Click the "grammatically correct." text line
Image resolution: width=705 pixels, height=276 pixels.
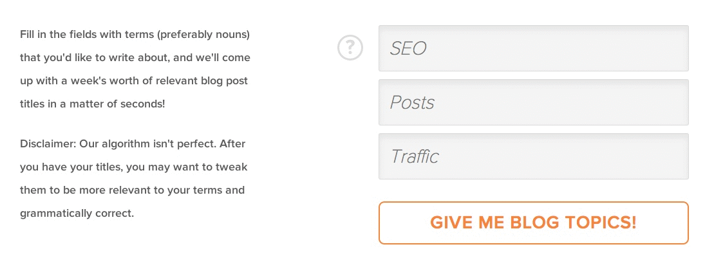[x=77, y=213]
